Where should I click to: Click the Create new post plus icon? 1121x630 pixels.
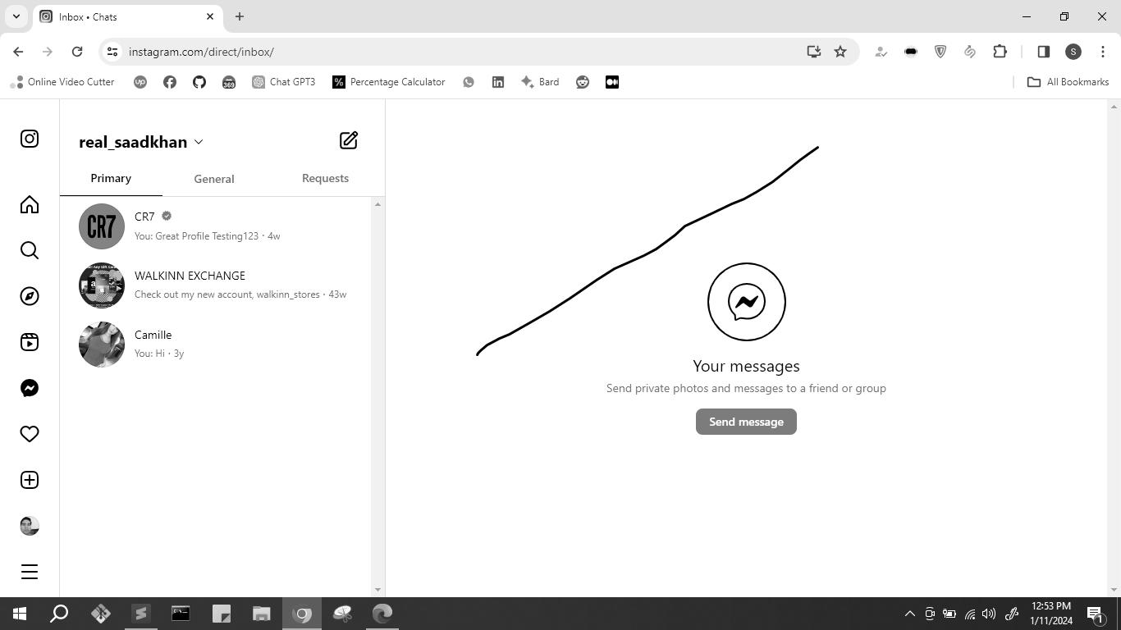click(30, 480)
